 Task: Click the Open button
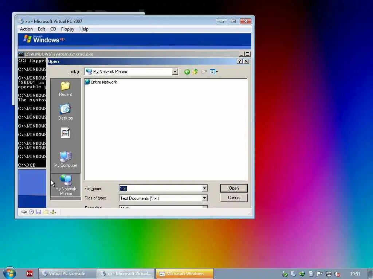point(234,189)
